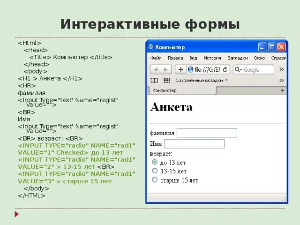Add a bookmark with the plus button
Viewport: 300px width, 225px height.
click(x=180, y=69)
